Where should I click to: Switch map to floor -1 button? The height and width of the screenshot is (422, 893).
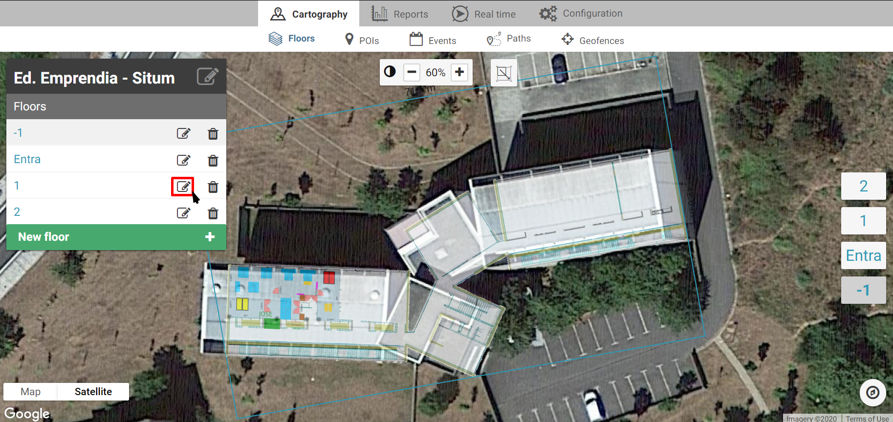tap(864, 290)
